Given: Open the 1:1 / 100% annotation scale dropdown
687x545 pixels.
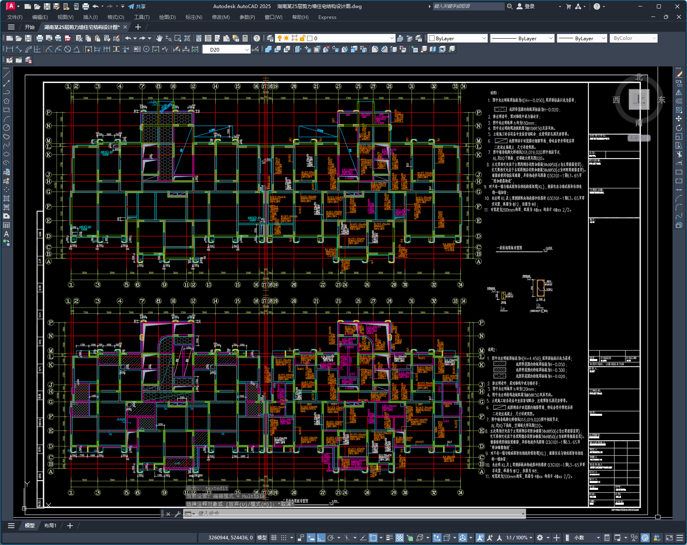Looking at the screenshot, I should (519, 538).
